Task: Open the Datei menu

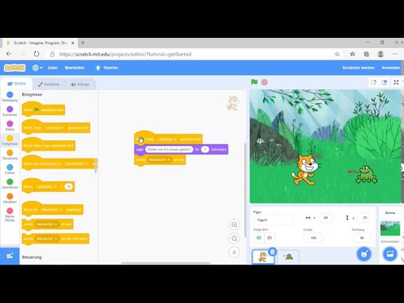Action: tap(52, 68)
